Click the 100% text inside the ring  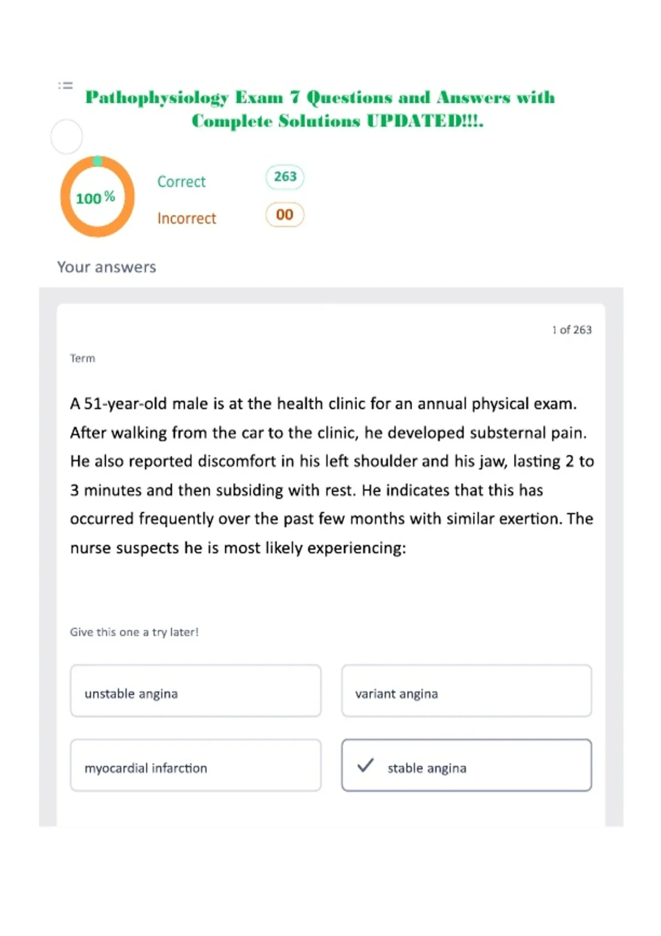pos(95,198)
